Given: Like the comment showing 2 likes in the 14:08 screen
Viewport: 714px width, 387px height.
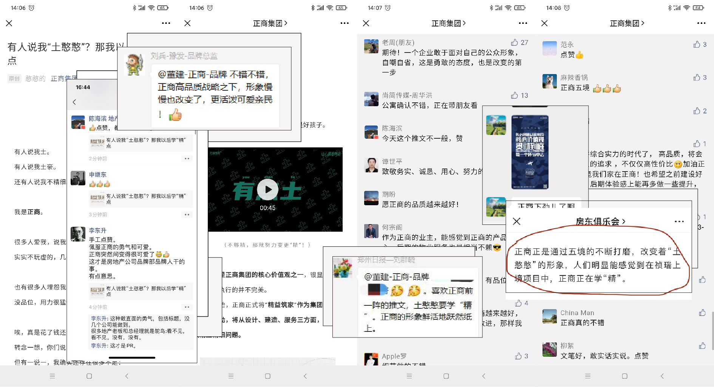Looking at the screenshot, I should (697, 110).
